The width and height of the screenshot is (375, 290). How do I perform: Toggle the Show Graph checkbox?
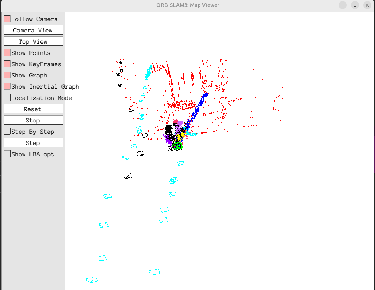pos(7,75)
